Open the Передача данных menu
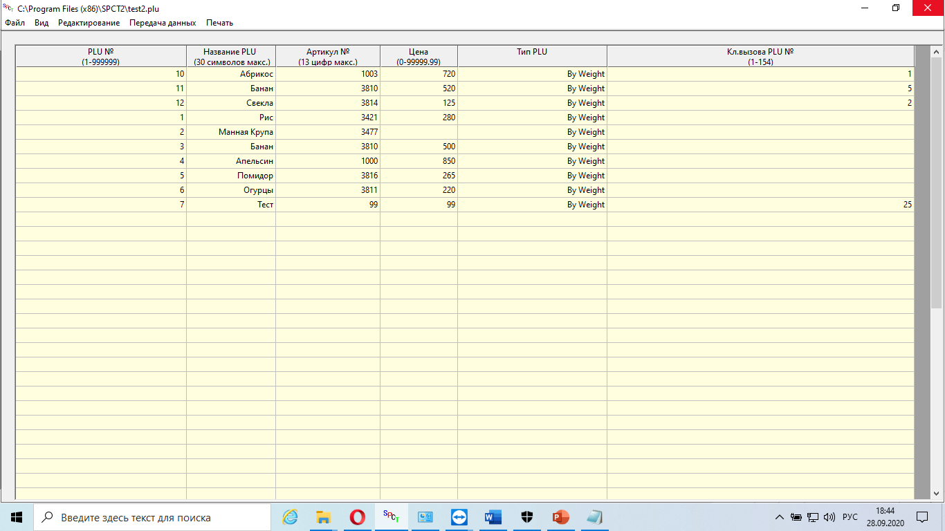The width and height of the screenshot is (945, 531). point(163,23)
